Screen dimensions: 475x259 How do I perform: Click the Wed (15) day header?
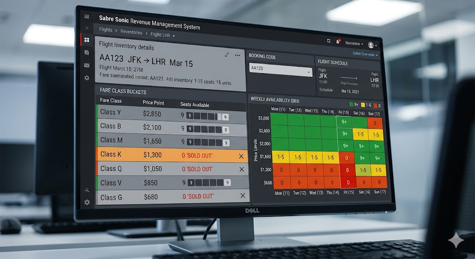[311, 111]
